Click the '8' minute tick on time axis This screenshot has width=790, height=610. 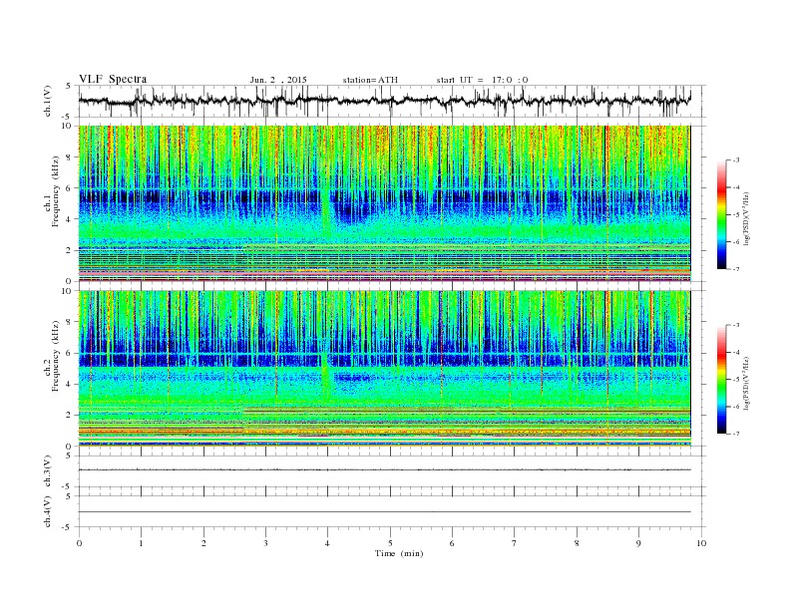coord(577,543)
